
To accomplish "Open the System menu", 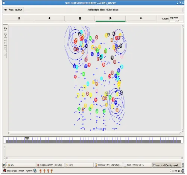I will pos(29,170).
